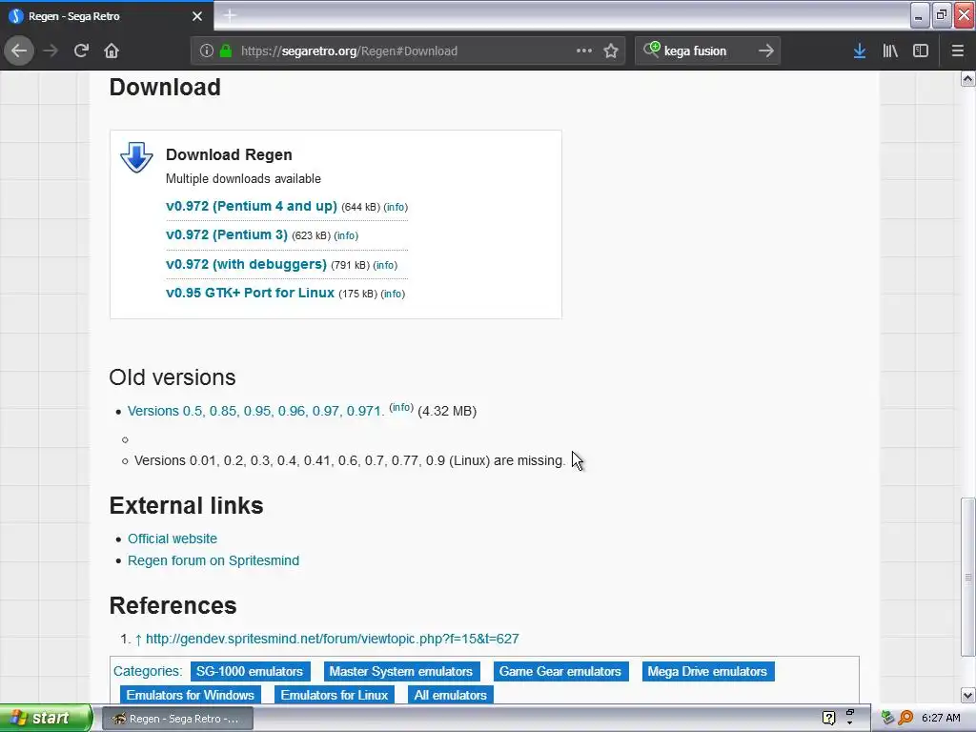Open a new tab with plus
This screenshot has height=732, width=976.
pos(230,15)
